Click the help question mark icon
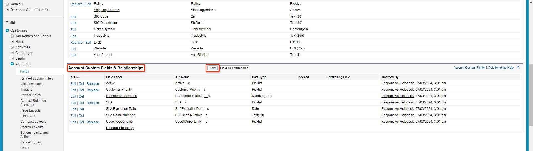This screenshot has width=533, height=151. (x=518, y=67)
